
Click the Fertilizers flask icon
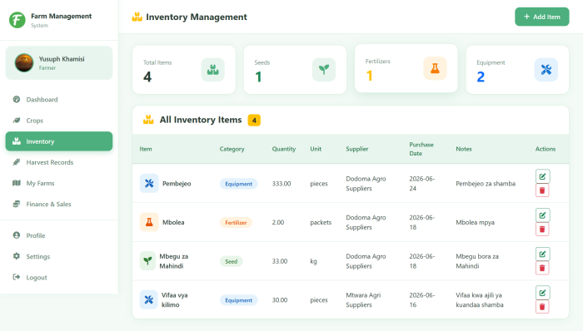coord(435,68)
